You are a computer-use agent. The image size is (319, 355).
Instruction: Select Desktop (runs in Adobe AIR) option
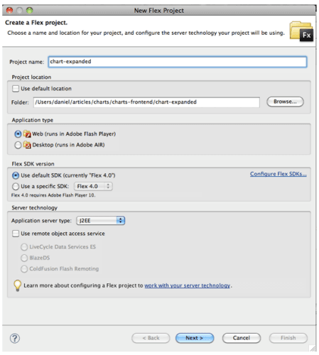(18, 145)
